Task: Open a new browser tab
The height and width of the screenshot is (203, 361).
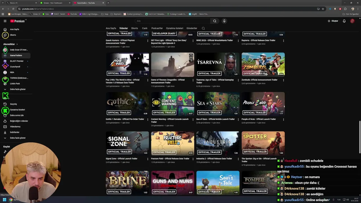Action: (108, 3)
